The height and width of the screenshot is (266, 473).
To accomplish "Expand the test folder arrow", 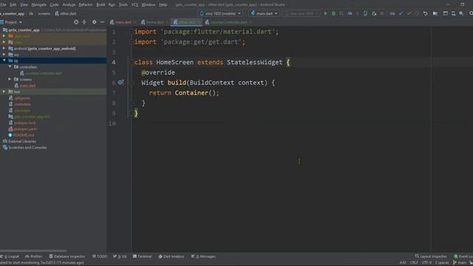I will tap(4, 92).
